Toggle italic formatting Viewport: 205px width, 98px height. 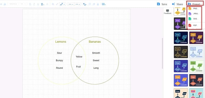click(34, 4)
